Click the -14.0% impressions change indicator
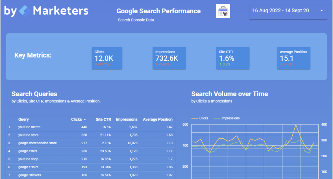This screenshot has height=179, width=333. pos(163,64)
